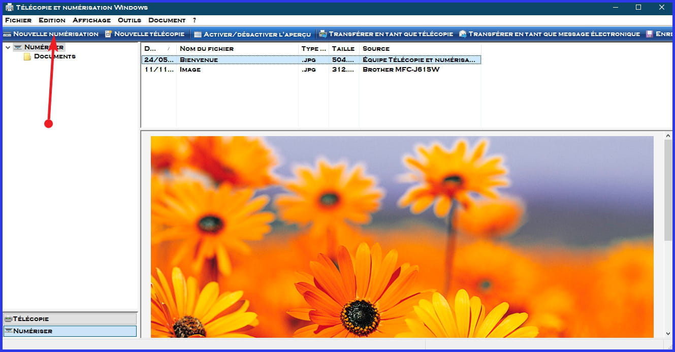Click the size cell 312…
Viewport: 675px width, 352px height.
coord(343,70)
